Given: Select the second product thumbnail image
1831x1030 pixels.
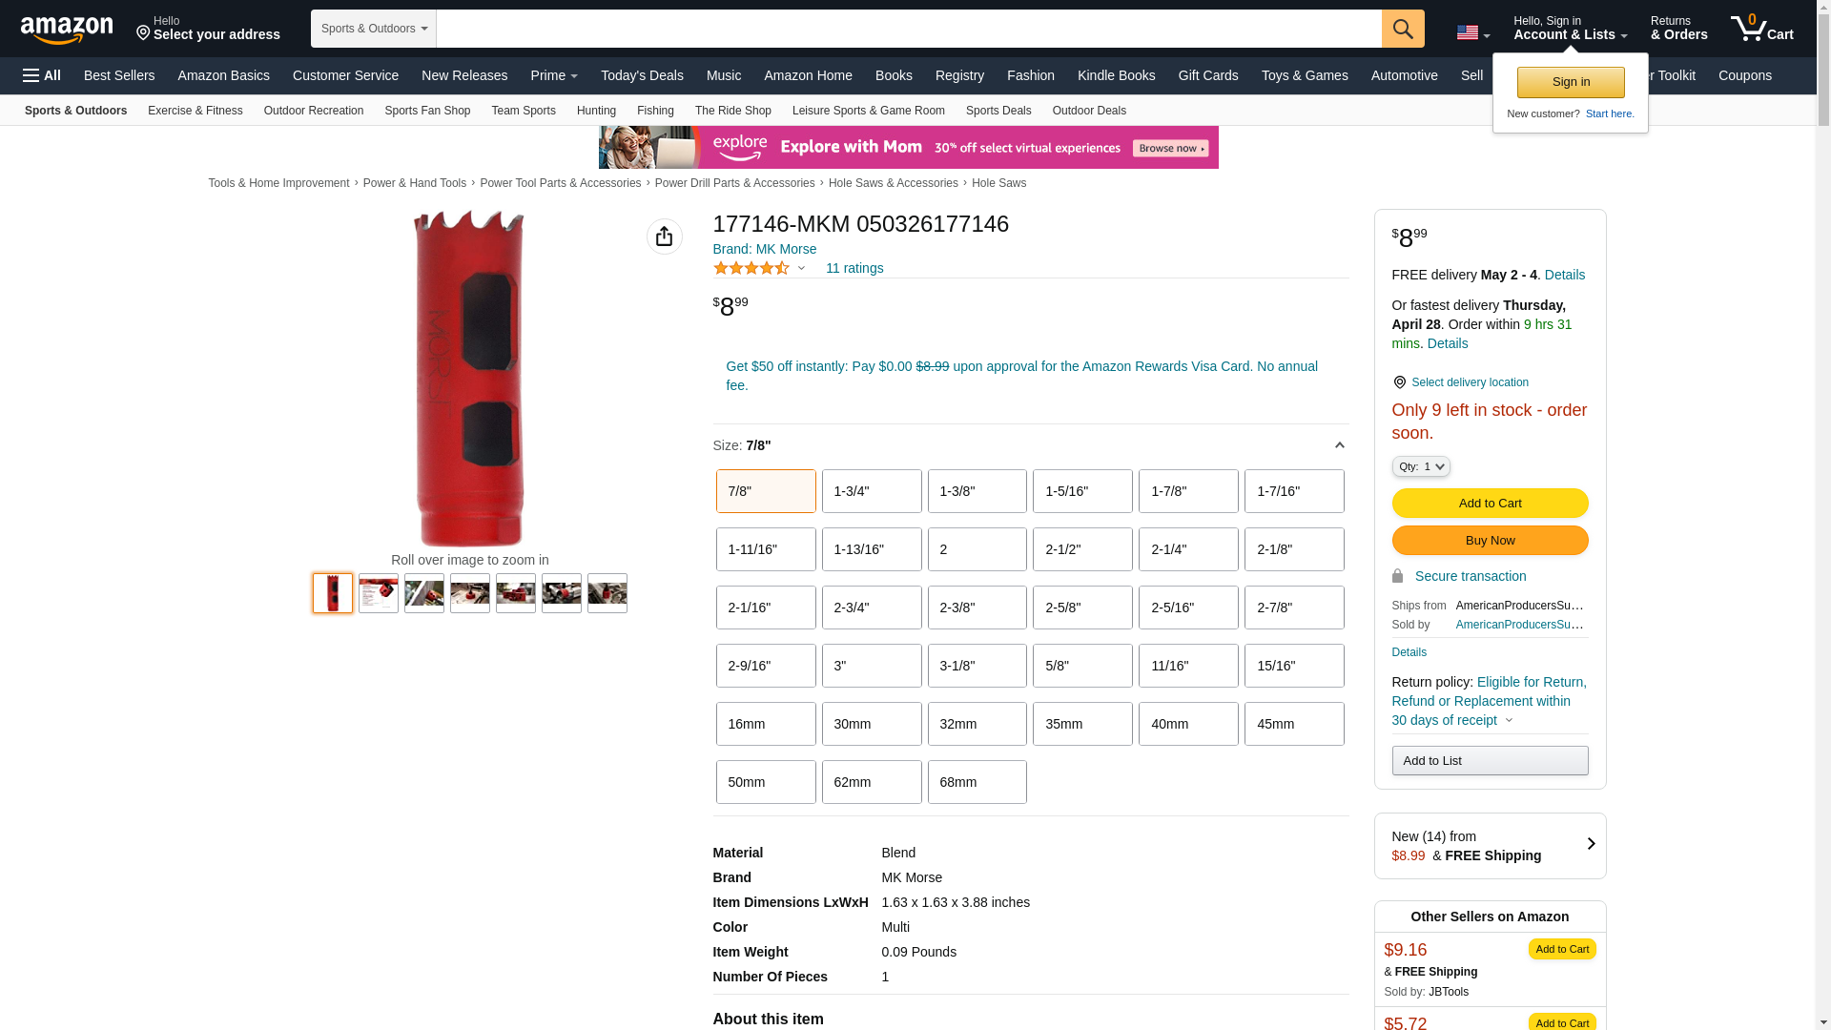Looking at the screenshot, I should tap(379, 593).
